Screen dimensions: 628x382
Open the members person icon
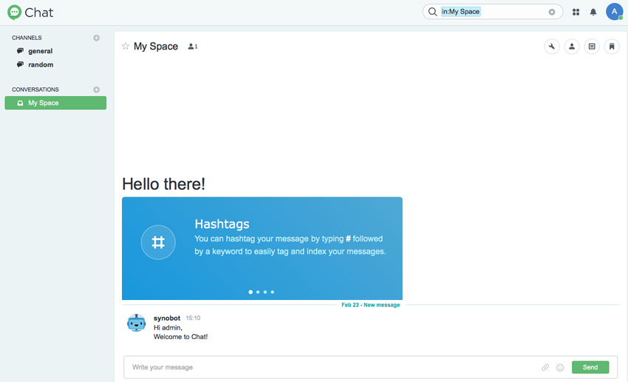pos(572,47)
